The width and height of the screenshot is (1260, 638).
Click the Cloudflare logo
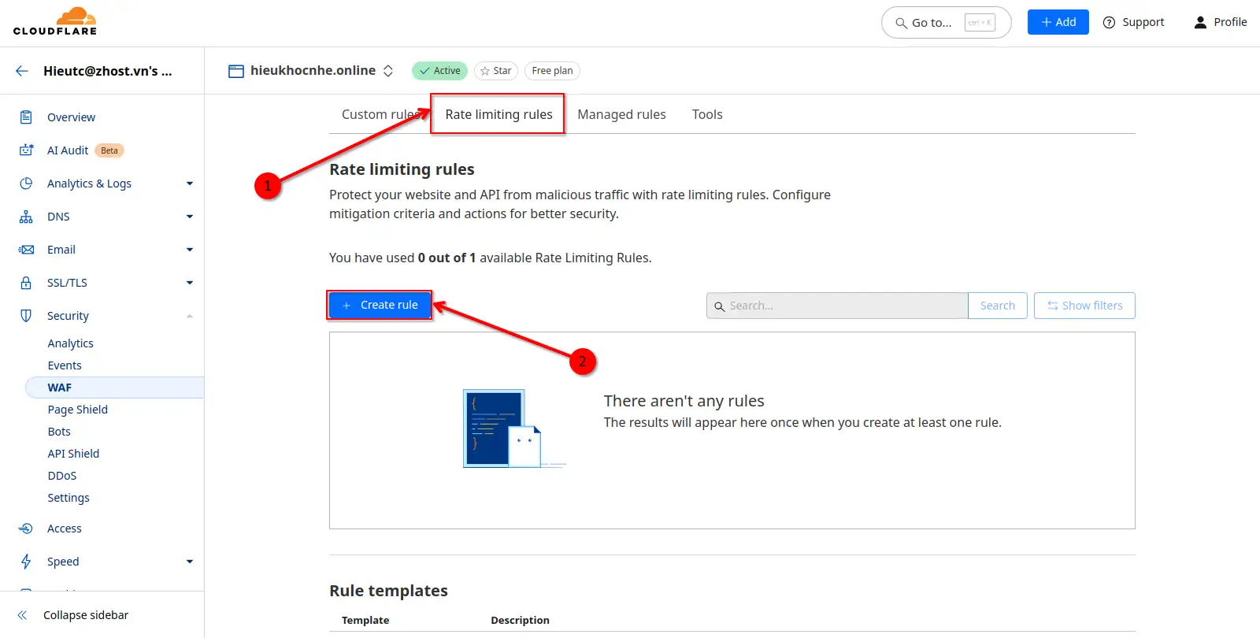pos(55,22)
